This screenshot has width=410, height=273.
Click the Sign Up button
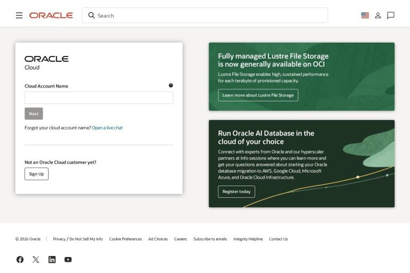click(x=36, y=174)
